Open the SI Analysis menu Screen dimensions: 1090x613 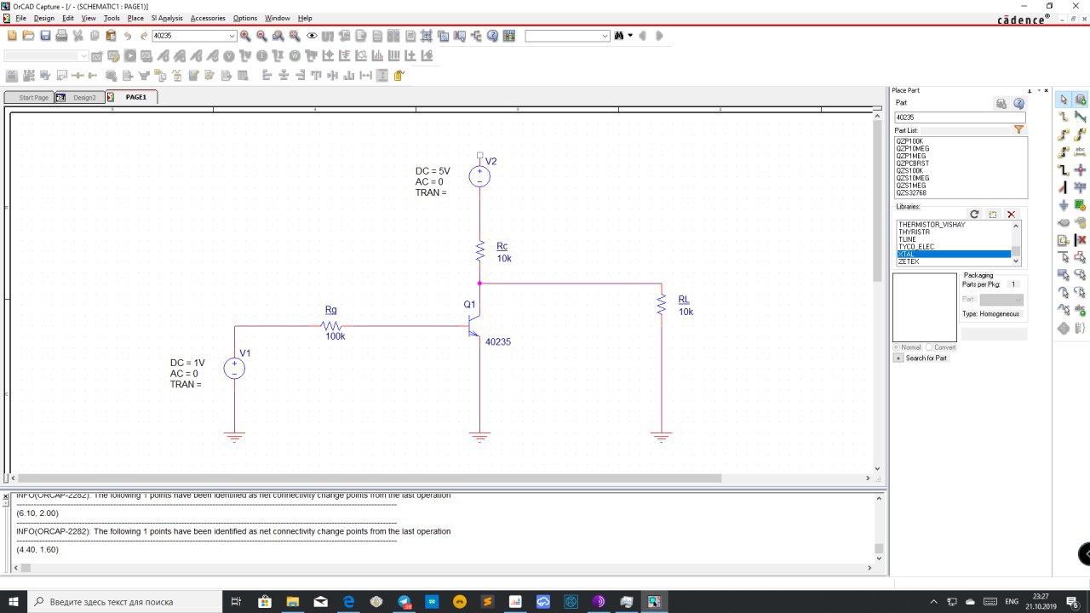click(167, 18)
